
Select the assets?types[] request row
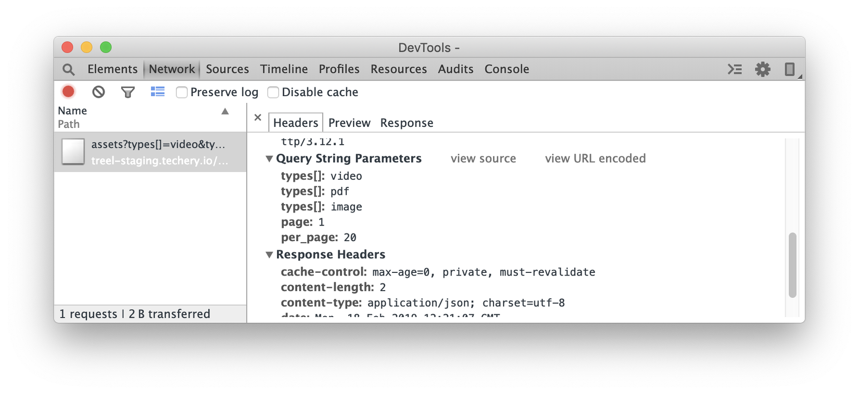150,152
